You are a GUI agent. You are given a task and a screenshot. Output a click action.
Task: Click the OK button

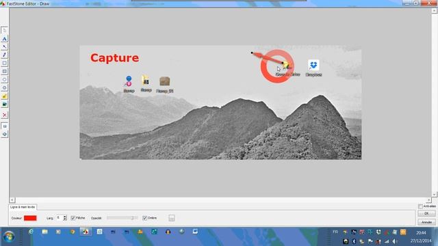(x=426, y=213)
